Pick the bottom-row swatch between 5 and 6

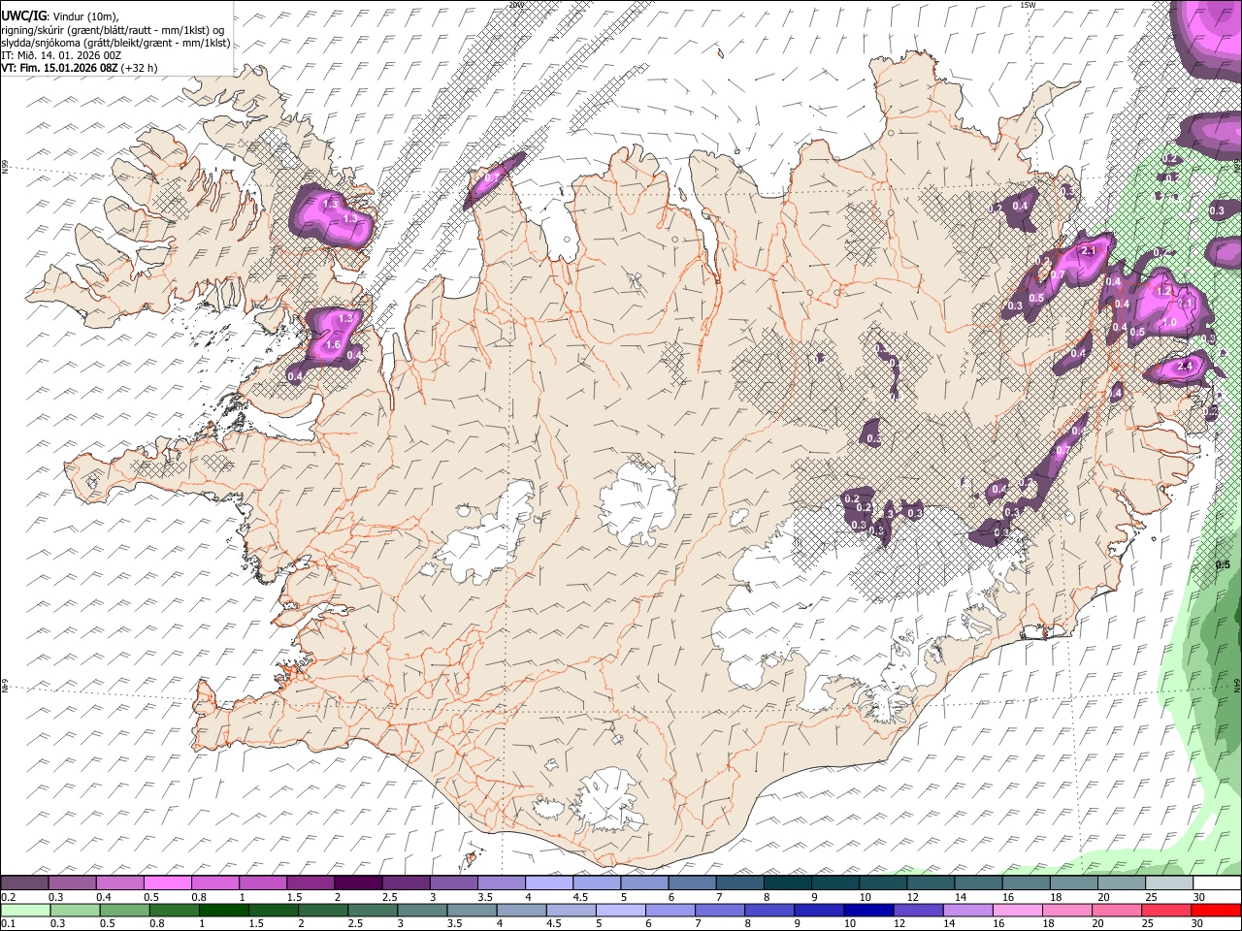621,911
